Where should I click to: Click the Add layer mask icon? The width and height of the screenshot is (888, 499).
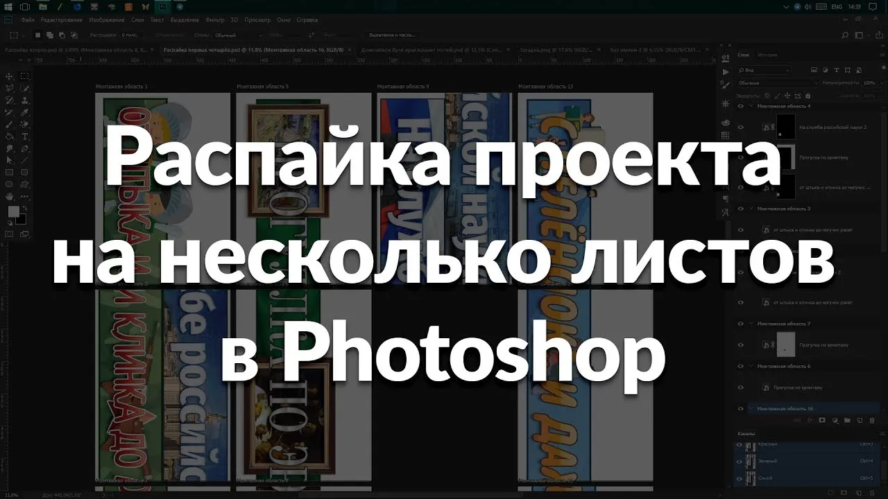[x=822, y=420]
